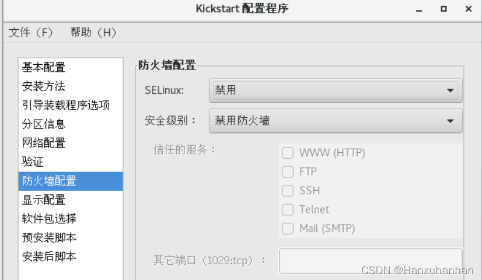Select 分区信息 in the list

pyautogui.click(x=44, y=124)
